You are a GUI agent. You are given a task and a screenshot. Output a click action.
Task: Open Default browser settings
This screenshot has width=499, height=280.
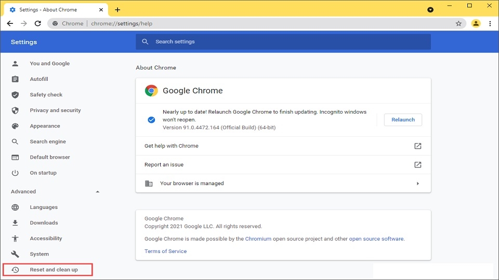50,157
